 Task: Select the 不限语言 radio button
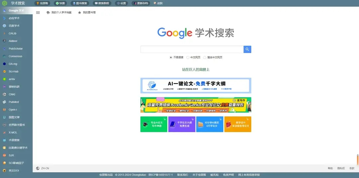[x=171, y=57]
